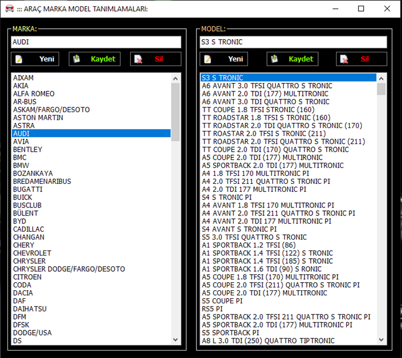Select A1 SPORTBACK 1.6 TDI (90) S RONIC
This screenshot has height=358, width=402.
(x=288, y=269)
